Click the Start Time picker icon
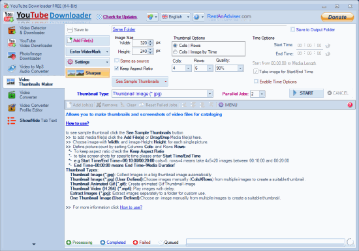The height and width of the screenshot is (251, 359). (x=328, y=46)
